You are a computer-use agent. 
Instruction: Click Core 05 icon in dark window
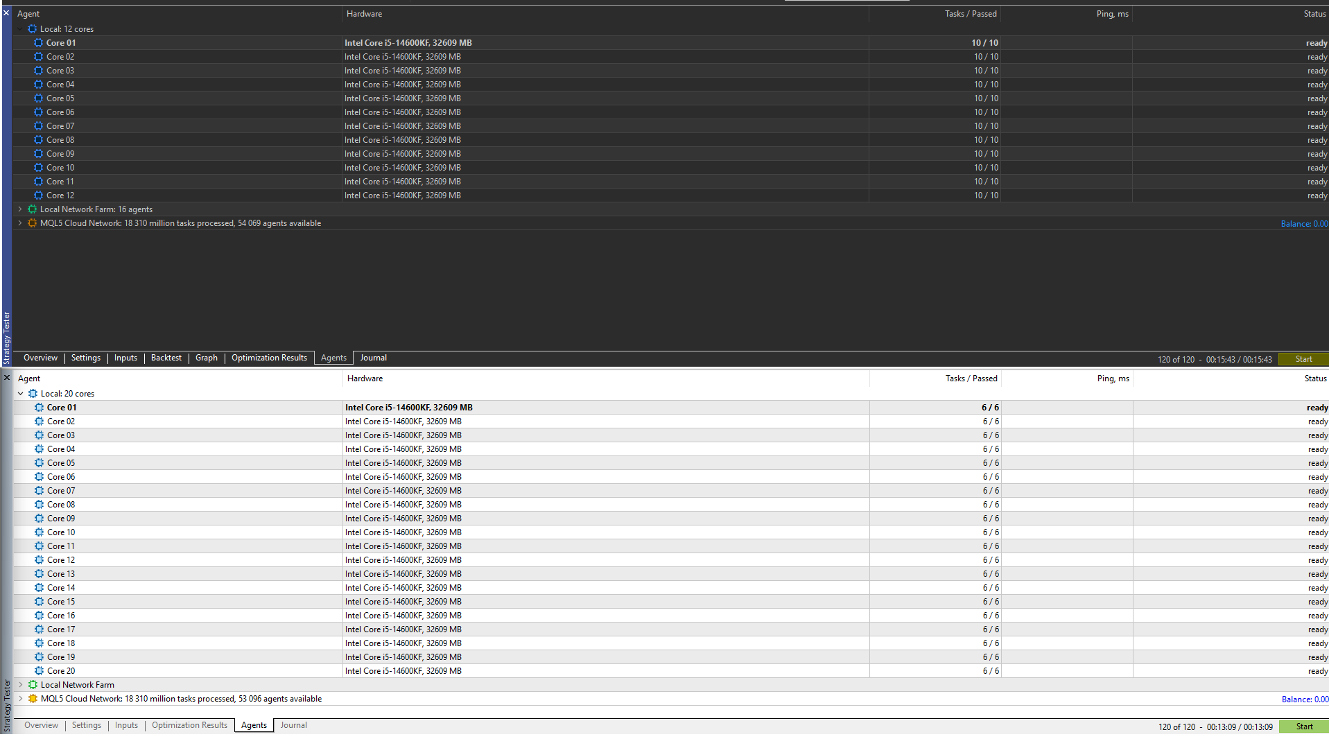pyautogui.click(x=39, y=98)
